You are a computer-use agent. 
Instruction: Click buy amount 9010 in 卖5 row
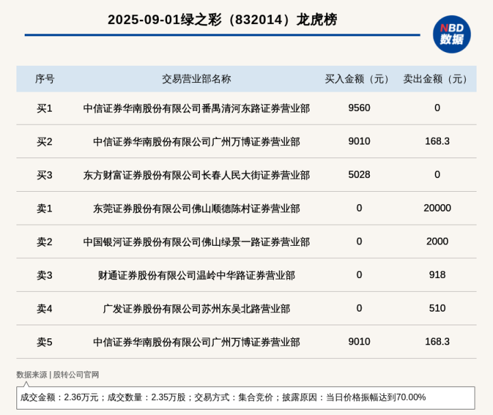[359, 342]
